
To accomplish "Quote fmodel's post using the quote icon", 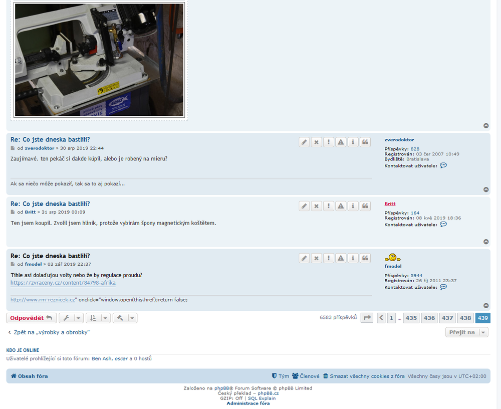I will pyautogui.click(x=365, y=258).
